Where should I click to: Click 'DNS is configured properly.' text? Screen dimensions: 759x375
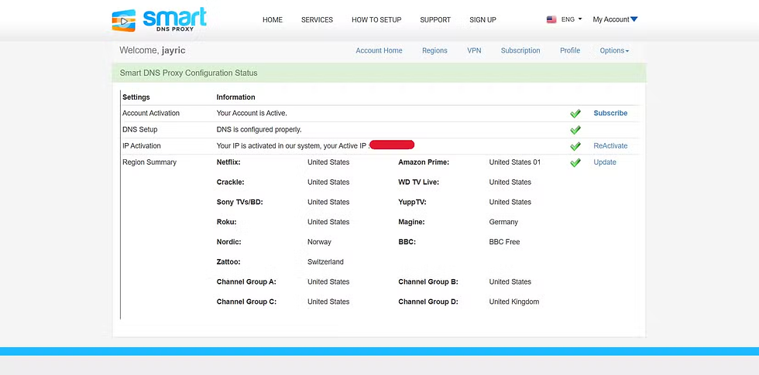click(x=259, y=130)
